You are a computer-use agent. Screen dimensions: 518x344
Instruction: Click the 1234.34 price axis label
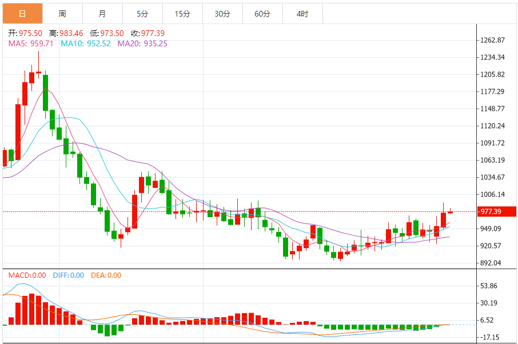492,58
